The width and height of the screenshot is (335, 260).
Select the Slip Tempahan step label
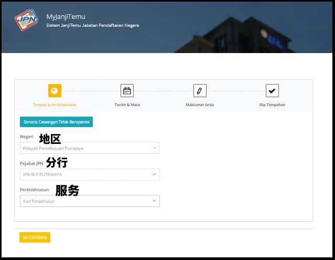point(272,105)
